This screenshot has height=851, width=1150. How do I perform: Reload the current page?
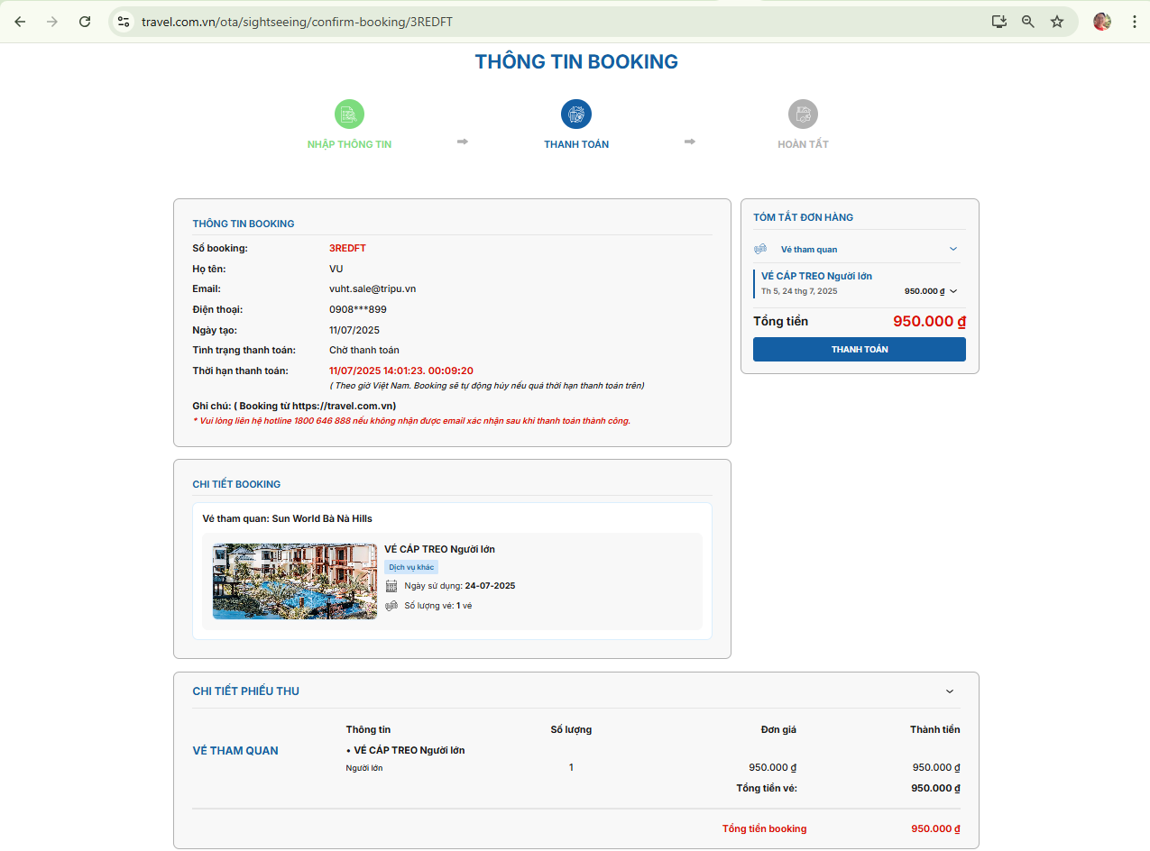click(x=85, y=22)
